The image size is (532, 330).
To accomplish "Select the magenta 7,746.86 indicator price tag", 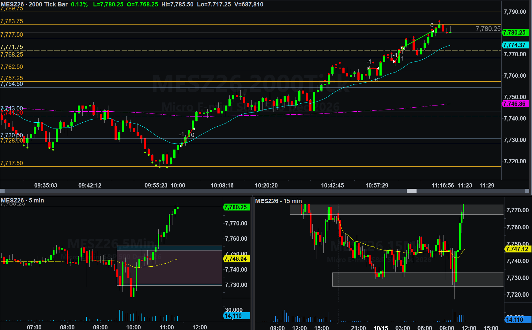I will point(515,104).
